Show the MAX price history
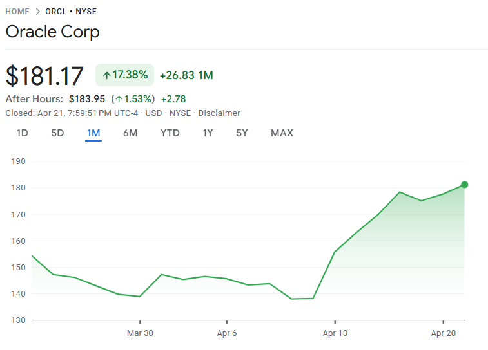The image size is (488, 350). (282, 133)
